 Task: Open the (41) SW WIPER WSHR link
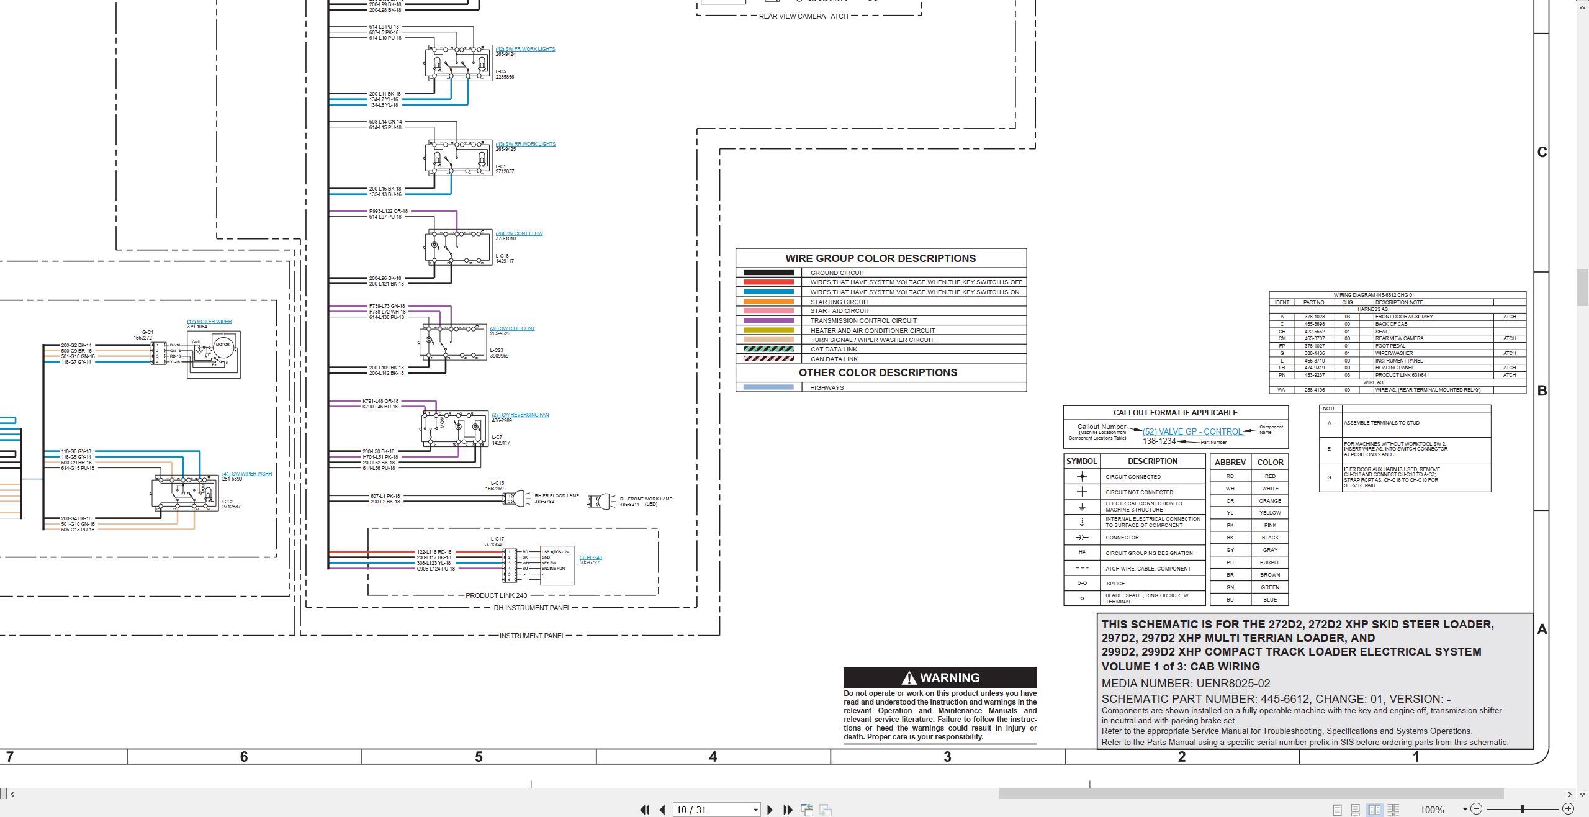click(x=247, y=474)
